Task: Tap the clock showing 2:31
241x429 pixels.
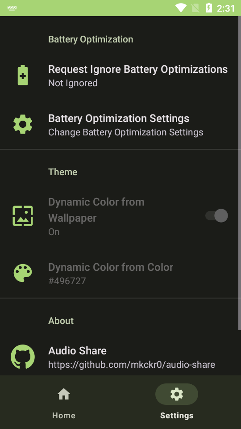Action: 226,8
